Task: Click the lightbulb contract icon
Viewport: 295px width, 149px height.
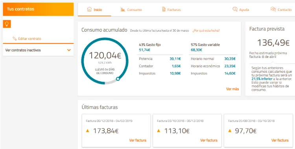Action: pyautogui.click(x=7, y=24)
